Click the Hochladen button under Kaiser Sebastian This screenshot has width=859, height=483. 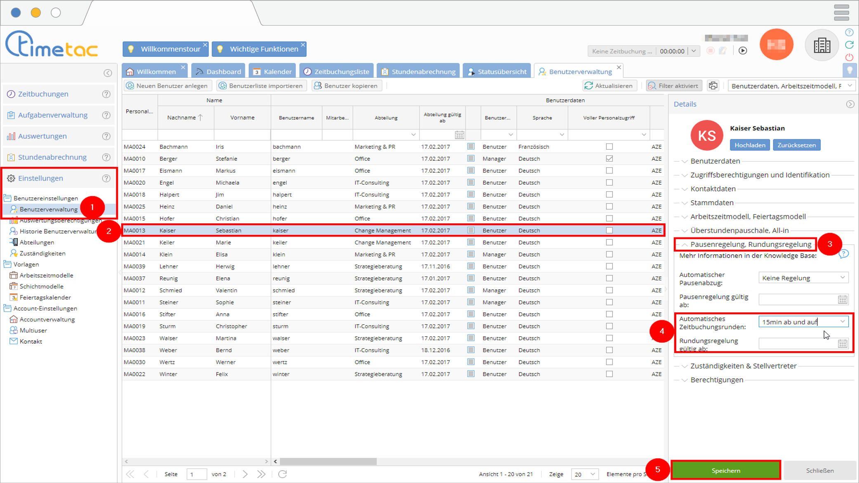pyautogui.click(x=749, y=145)
